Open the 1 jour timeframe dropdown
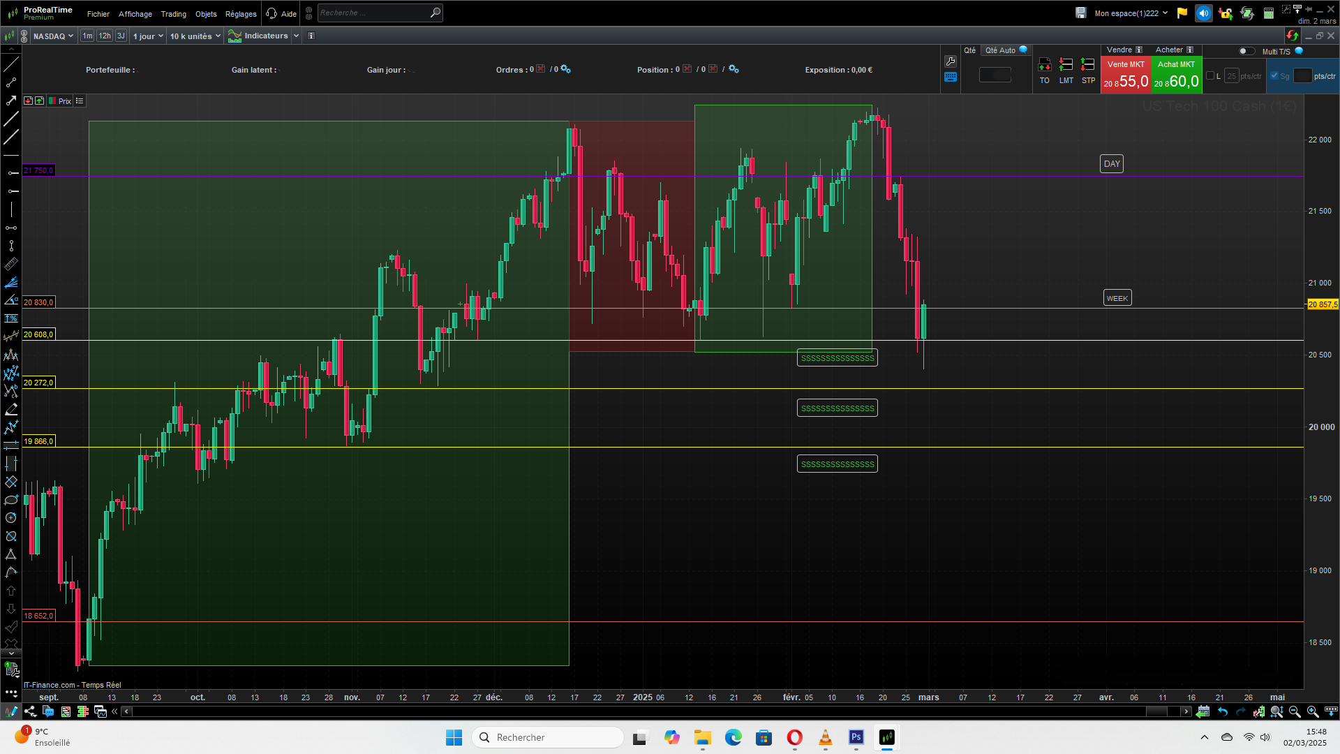 click(x=148, y=36)
